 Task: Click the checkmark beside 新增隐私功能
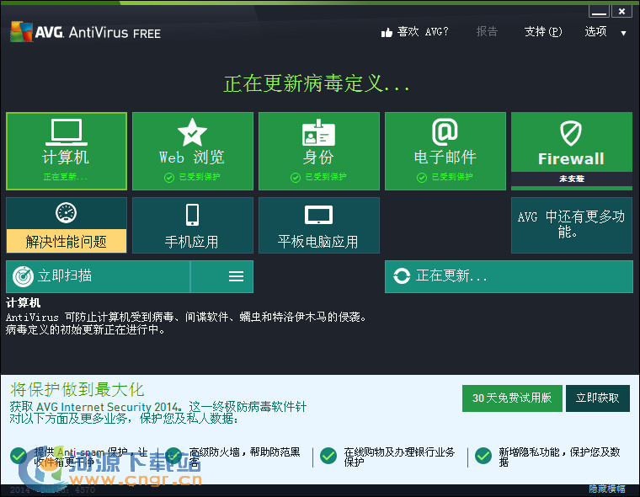coord(483,456)
